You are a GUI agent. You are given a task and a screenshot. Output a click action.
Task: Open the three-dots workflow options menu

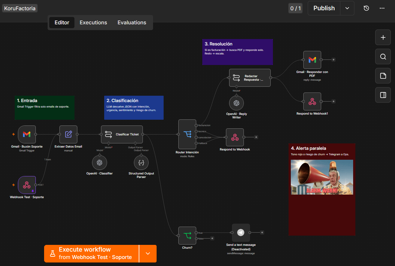[x=382, y=8]
